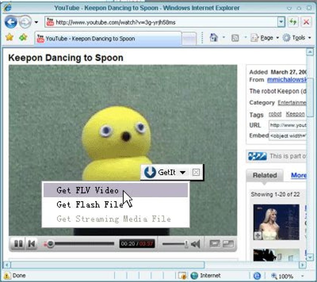Click the address bar URL field
317x282 pixels.
161,22
